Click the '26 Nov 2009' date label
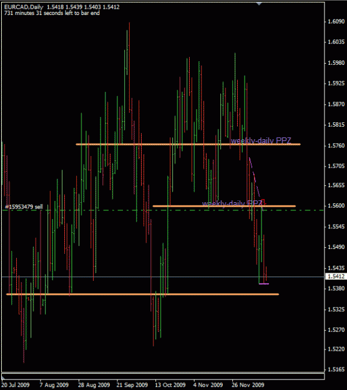The width and height of the screenshot is (347, 390). (248, 385)
